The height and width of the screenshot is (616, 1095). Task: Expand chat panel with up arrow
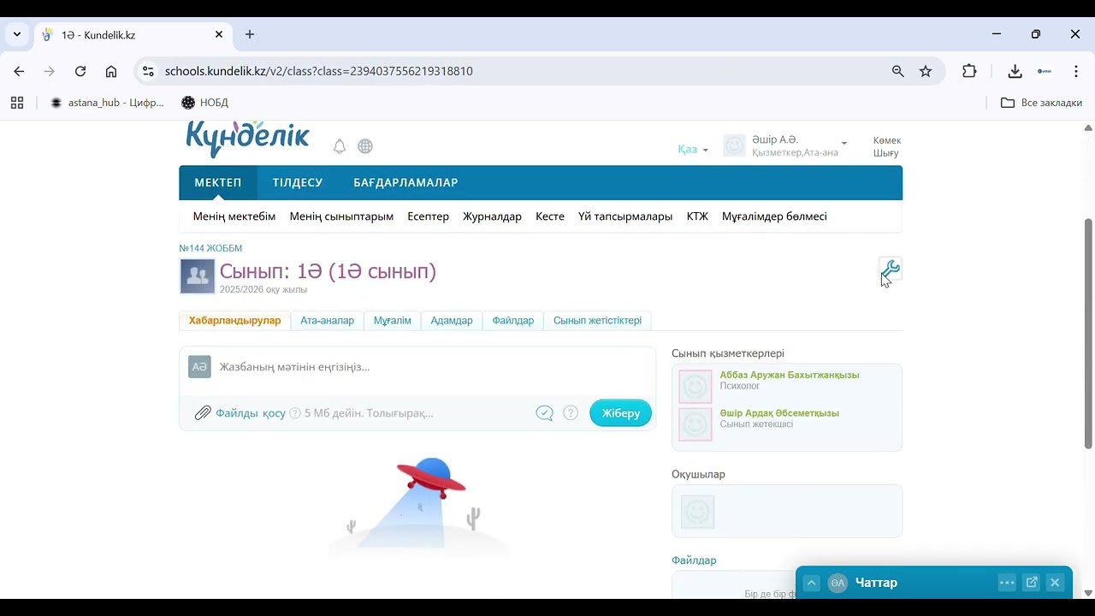click(x=812, y=583)
